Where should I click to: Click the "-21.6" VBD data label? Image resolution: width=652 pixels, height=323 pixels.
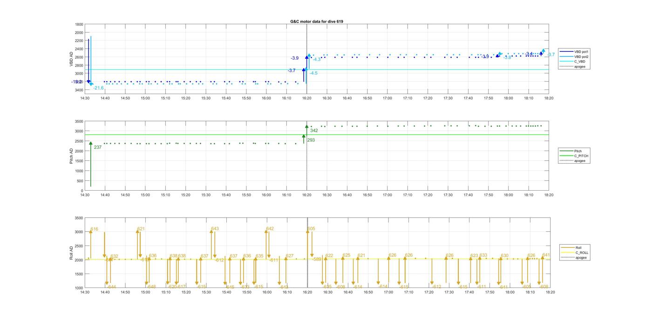[98, 88]
